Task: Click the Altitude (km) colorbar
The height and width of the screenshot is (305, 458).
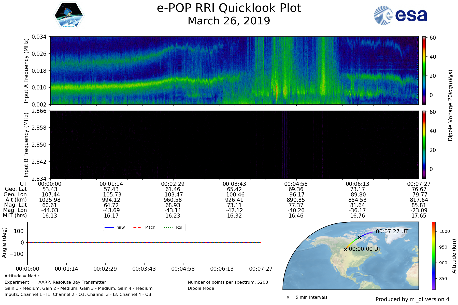Action: coord(434,255)
